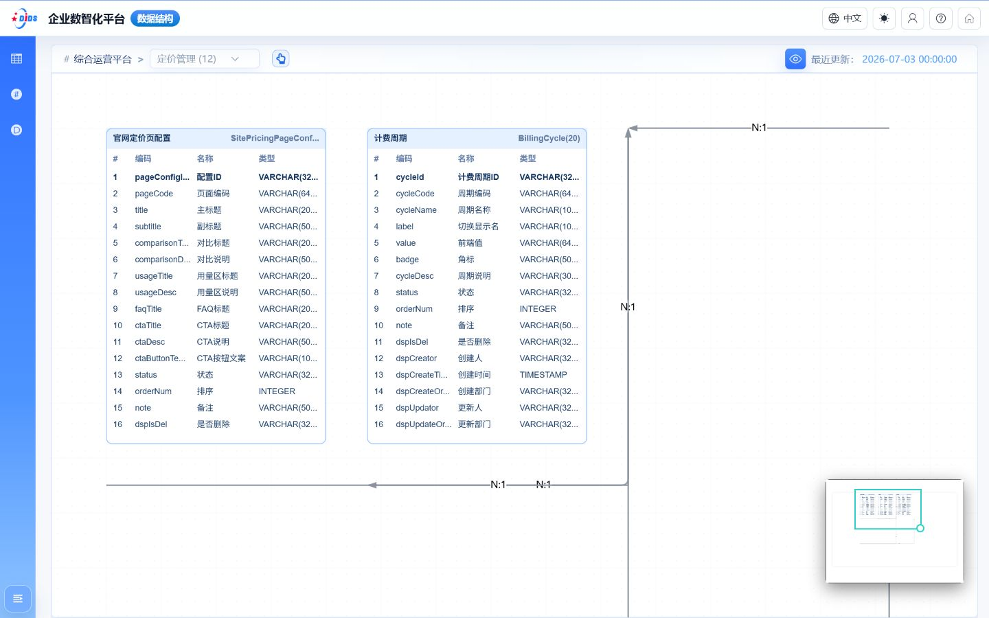Click the chevron arrow in 定价管理 combo box
Viewport: 989px width, 618px height.
235,59
